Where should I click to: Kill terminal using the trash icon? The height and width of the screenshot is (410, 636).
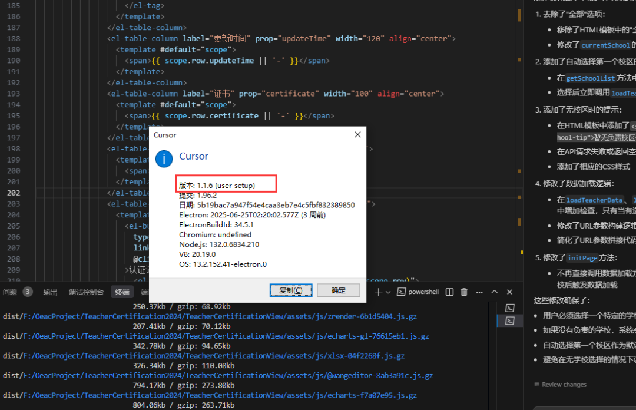coord(464,292)
